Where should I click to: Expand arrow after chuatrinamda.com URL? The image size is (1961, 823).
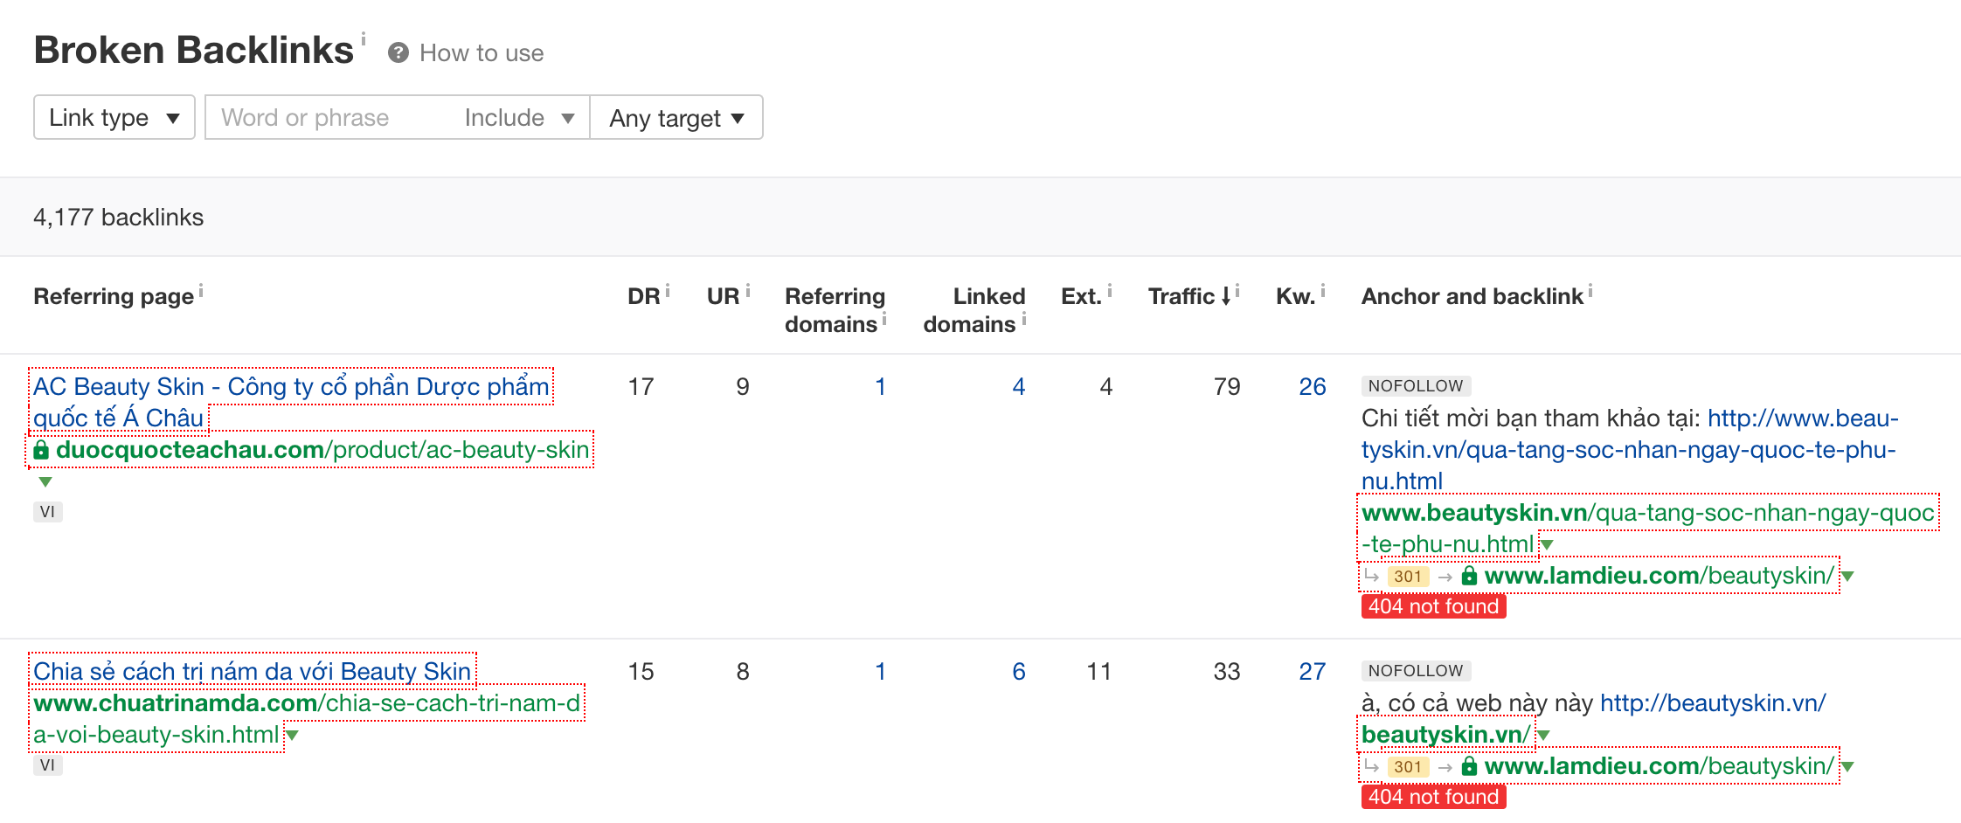(x=292, y=736)
